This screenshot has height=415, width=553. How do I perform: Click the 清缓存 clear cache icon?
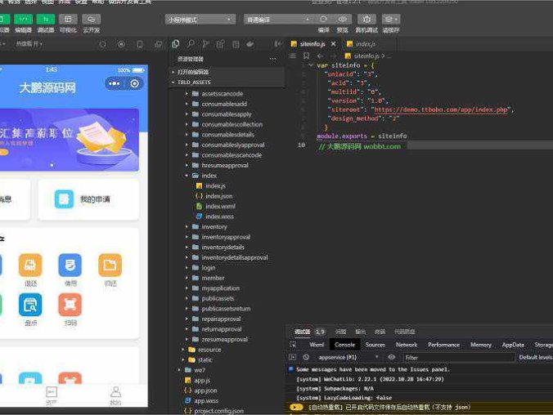tap(391, 19)
